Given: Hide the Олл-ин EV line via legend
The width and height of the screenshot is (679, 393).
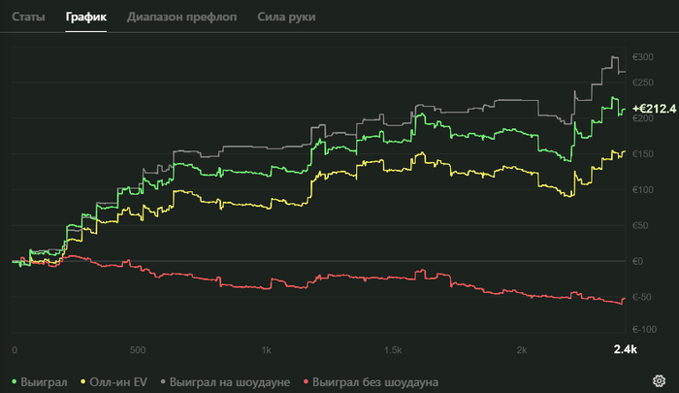Looking at the screenshot, I should [113, 381].
